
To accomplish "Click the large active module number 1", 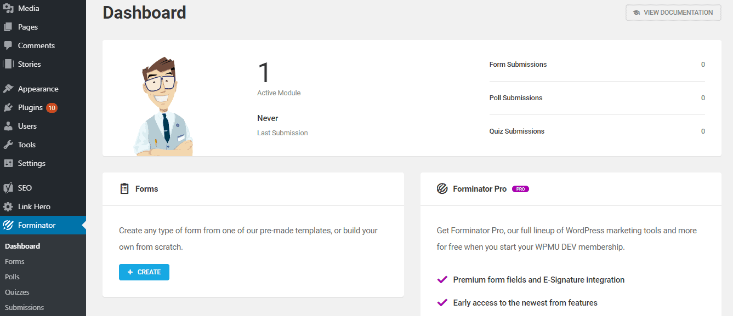I will 264,73.
